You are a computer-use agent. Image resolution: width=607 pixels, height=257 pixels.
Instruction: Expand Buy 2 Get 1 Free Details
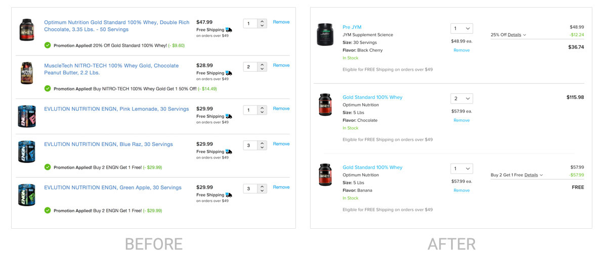click(x=534, y=175)
